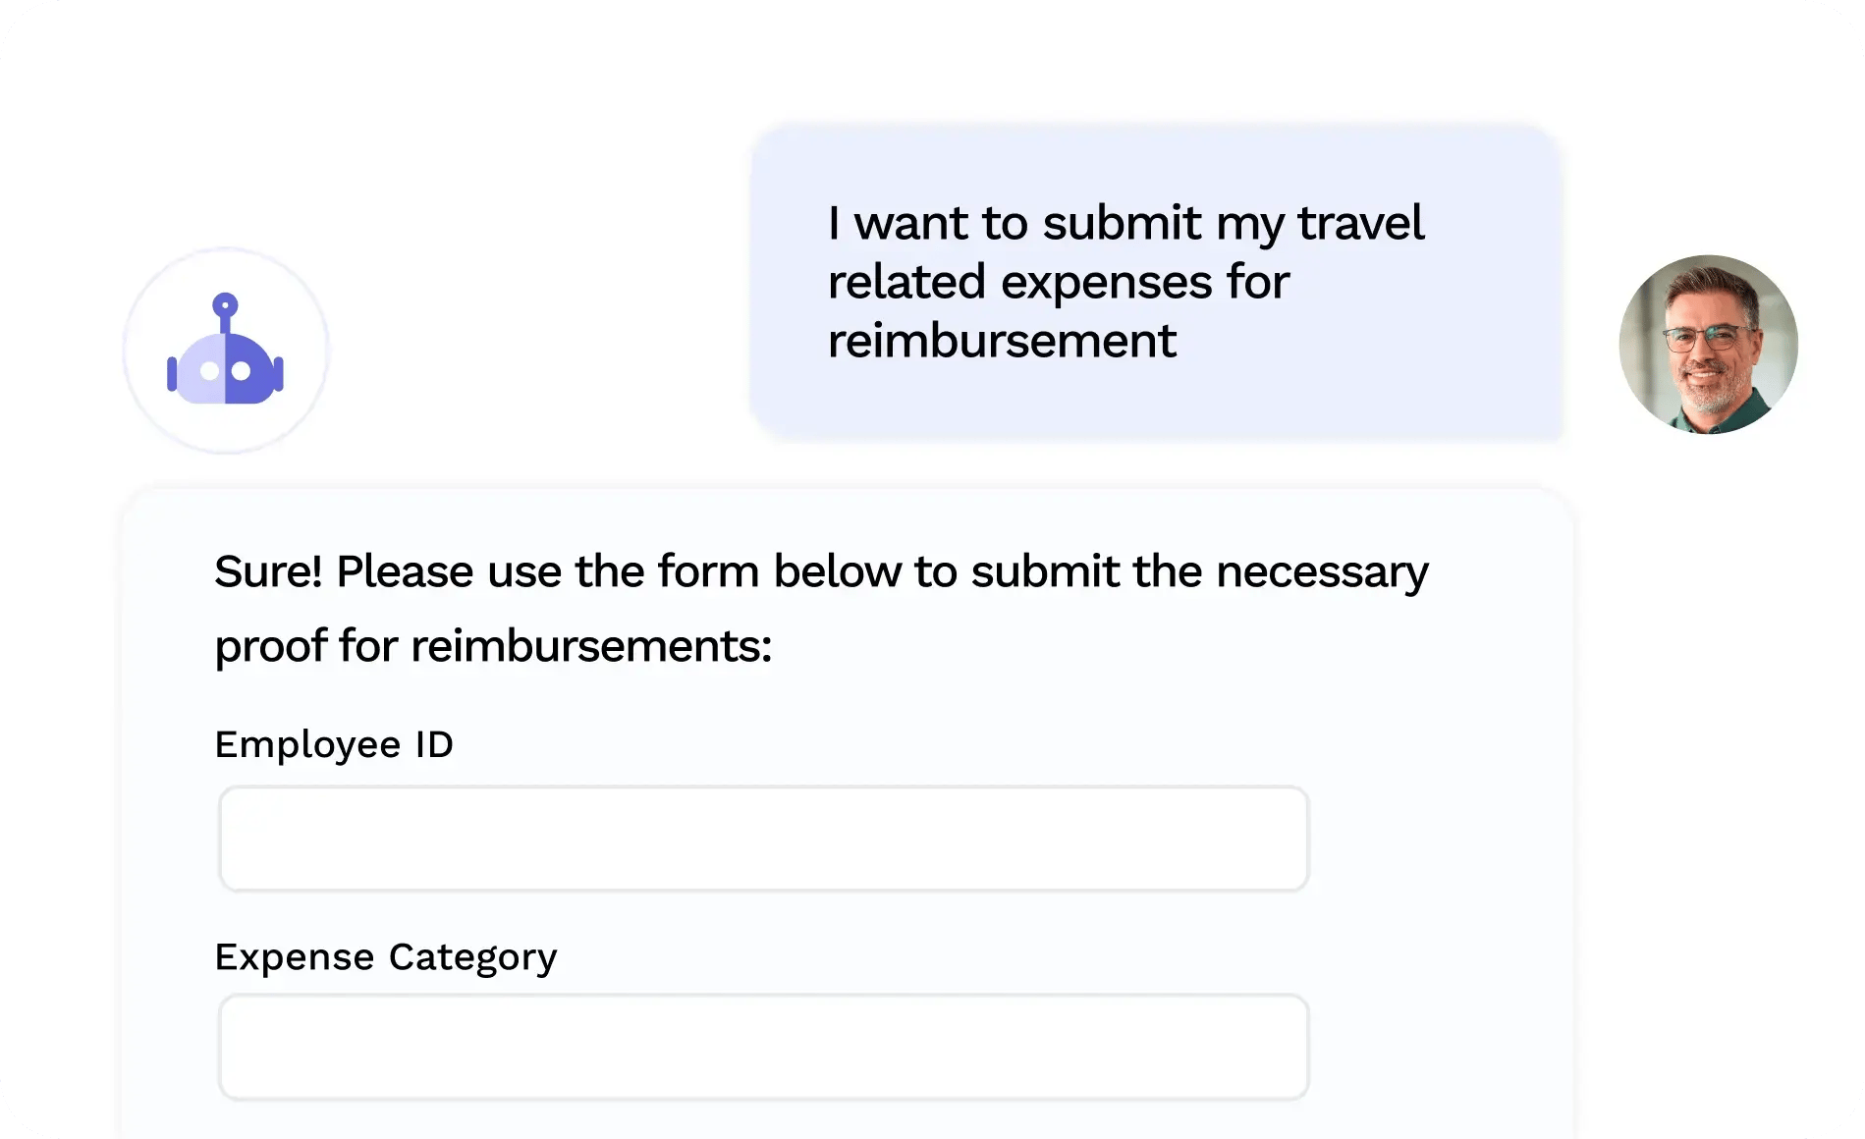Select the Expense Category field label
Image resolution: width=1865 pixels, height=1139 pixels.
[x=386, y=956]
